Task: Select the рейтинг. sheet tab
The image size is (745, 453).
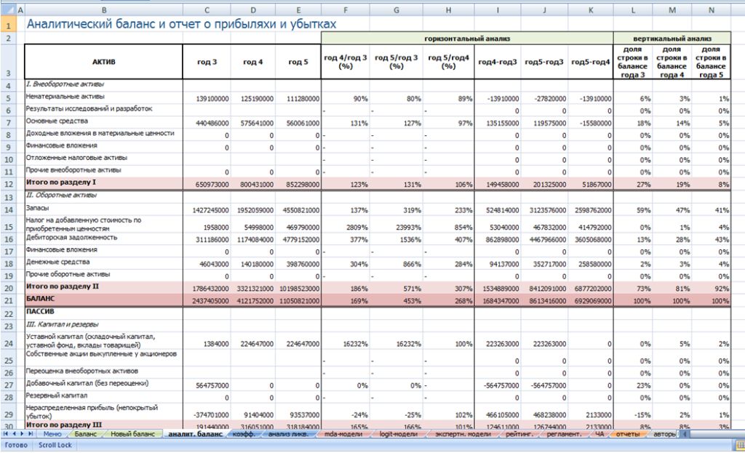Action: 519,433
